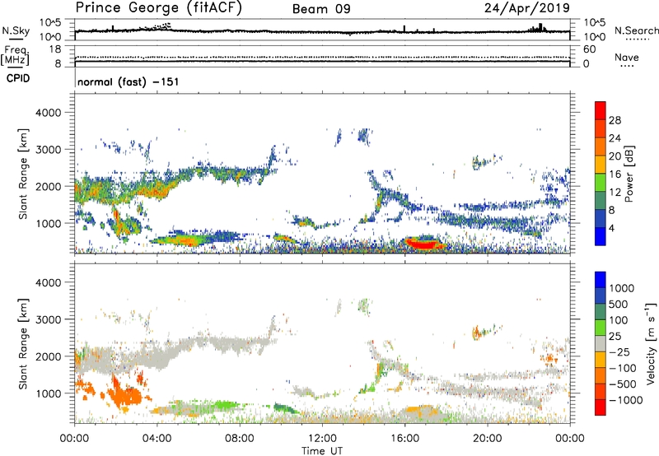Click the 'CPID' row label
The image size is (659, 456).
pos(18,78)
